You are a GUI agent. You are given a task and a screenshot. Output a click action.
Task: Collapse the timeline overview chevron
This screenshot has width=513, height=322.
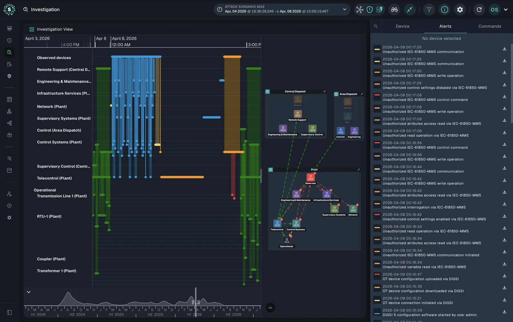[29, 292]
